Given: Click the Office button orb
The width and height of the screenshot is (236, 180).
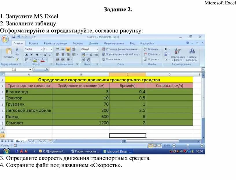Looking at the screenshot, I should pos(5,39).
